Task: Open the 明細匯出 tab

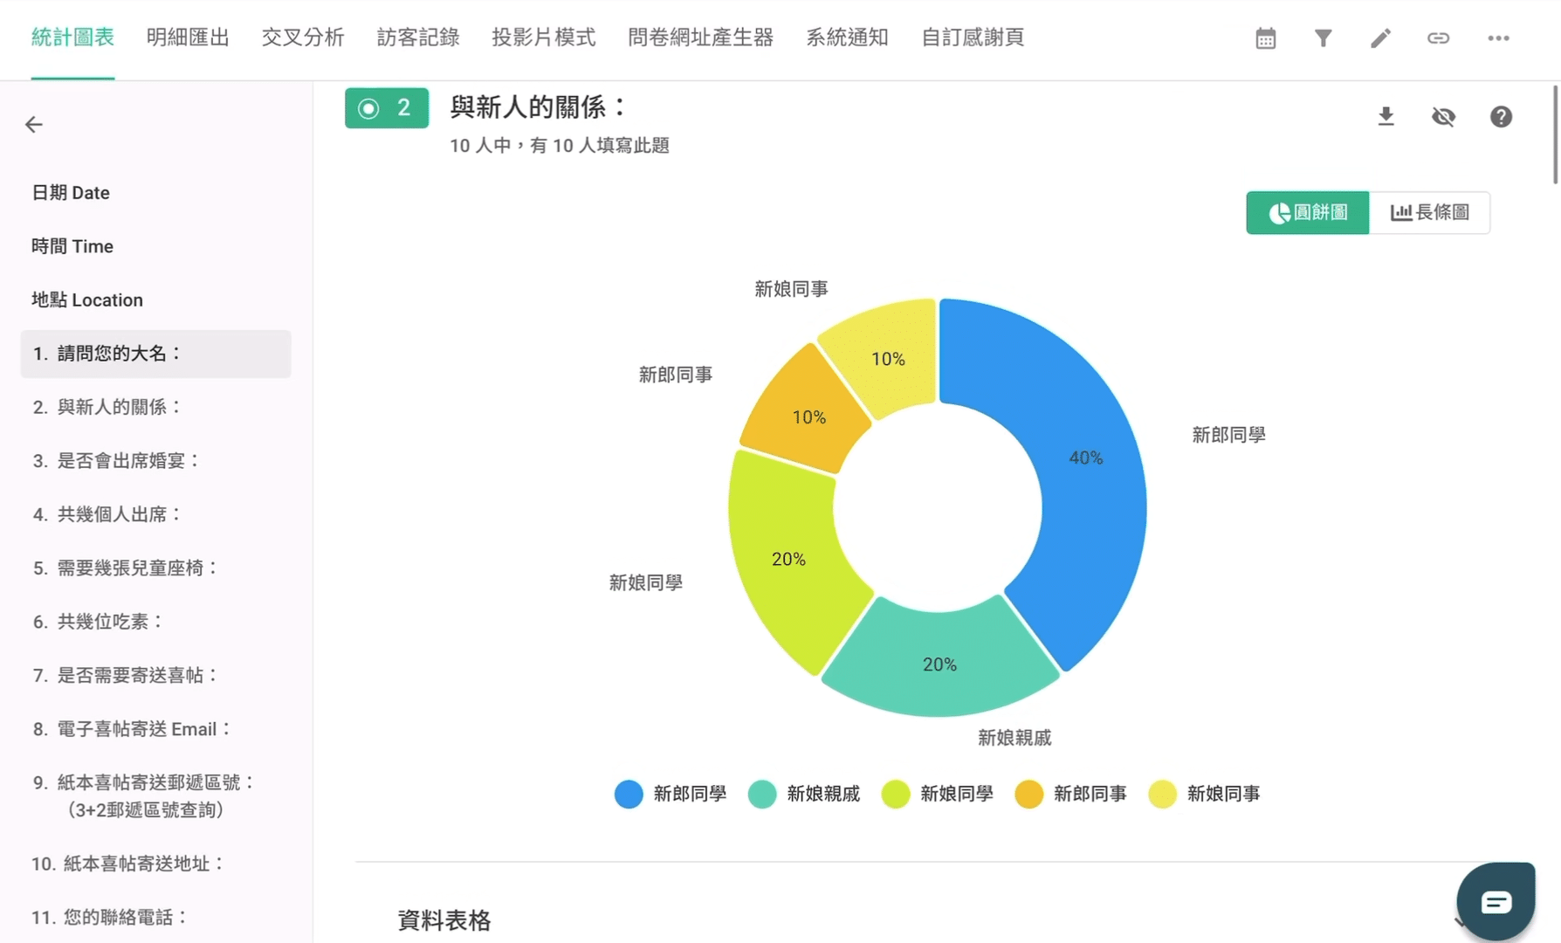Action: (188, 38)
